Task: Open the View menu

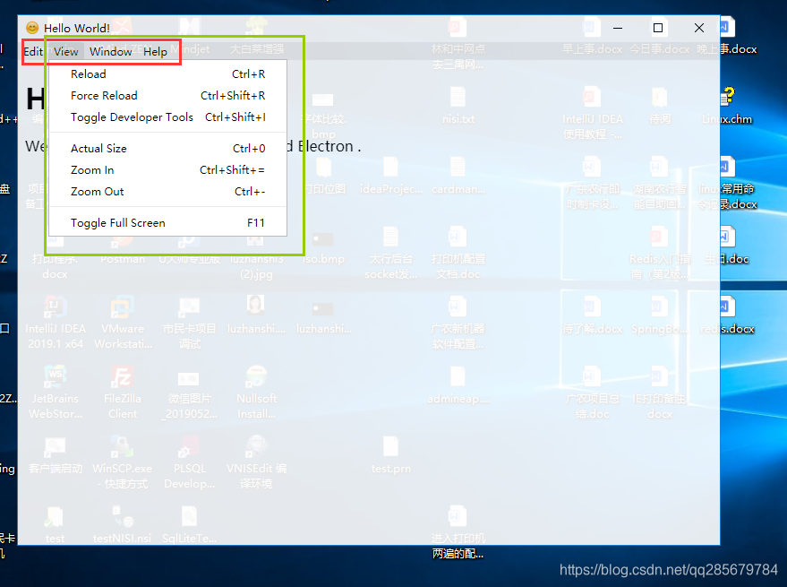Action: tap(65, 51)
